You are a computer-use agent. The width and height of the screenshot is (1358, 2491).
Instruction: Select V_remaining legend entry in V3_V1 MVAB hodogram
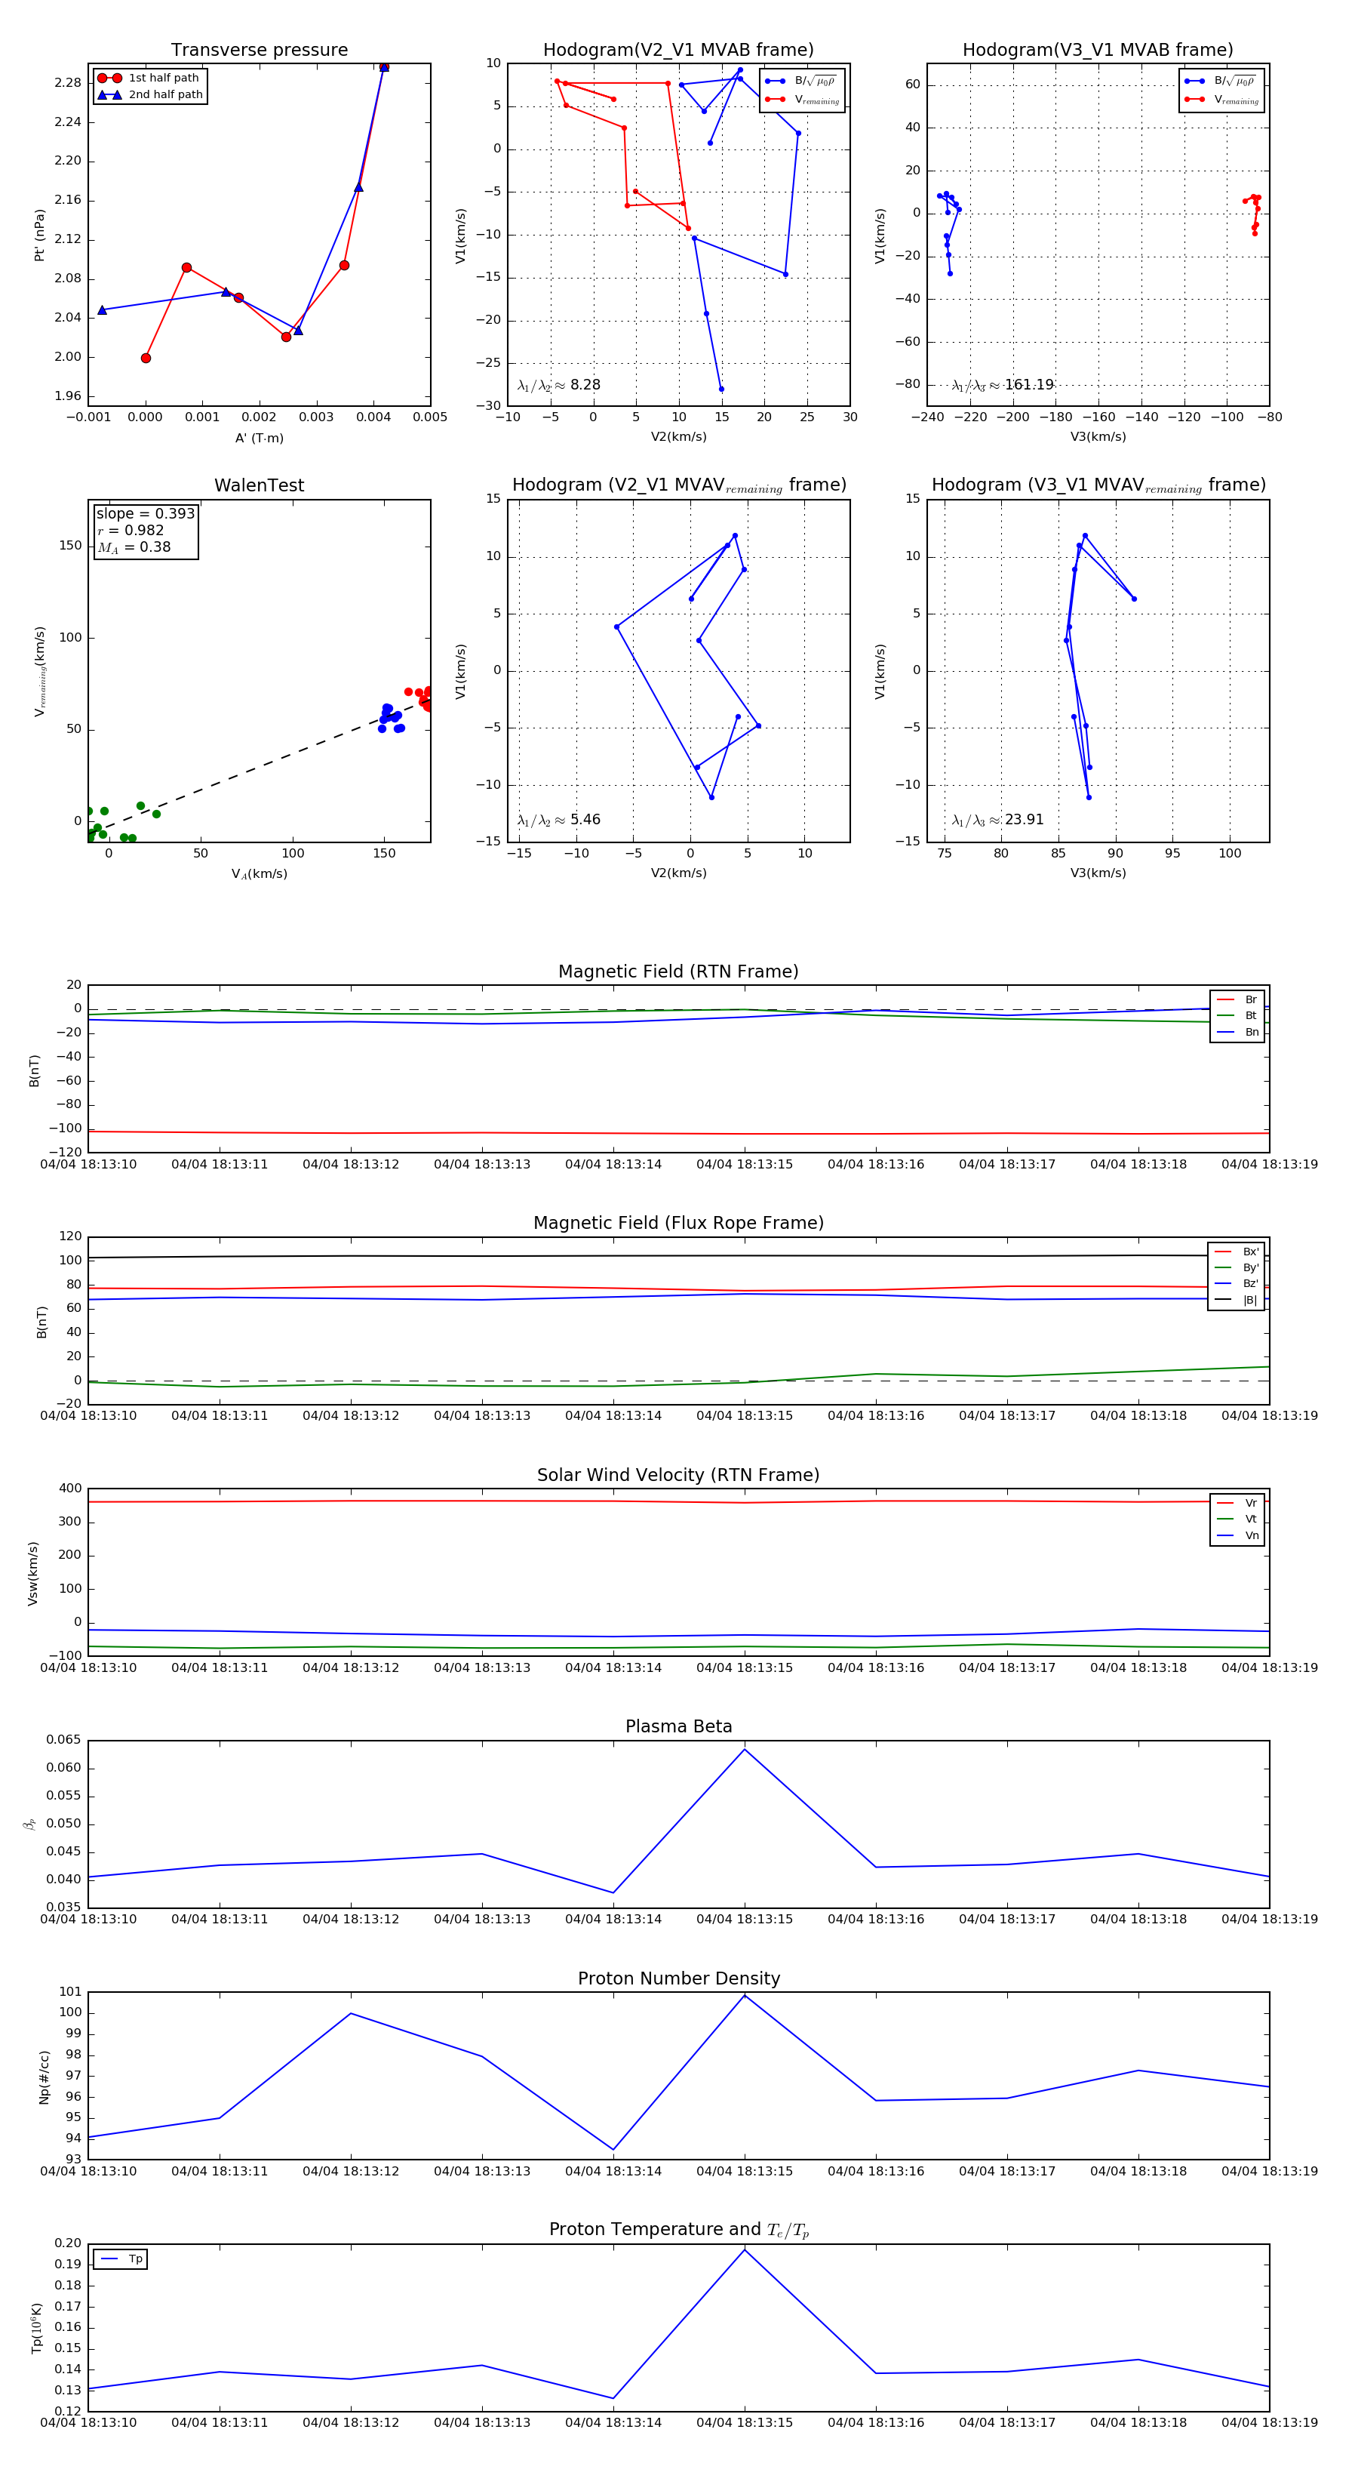pyautogui.click(x=1221, y=100)
